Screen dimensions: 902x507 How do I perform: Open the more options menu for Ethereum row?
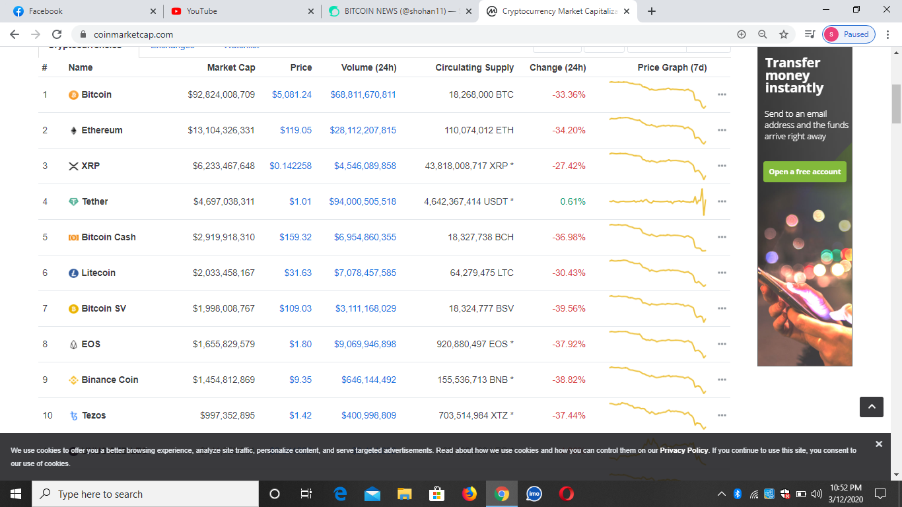pos(722,131)
